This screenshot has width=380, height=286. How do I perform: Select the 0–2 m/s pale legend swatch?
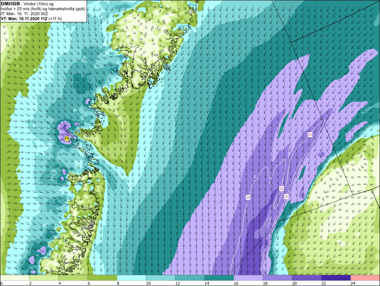(15, 278)
